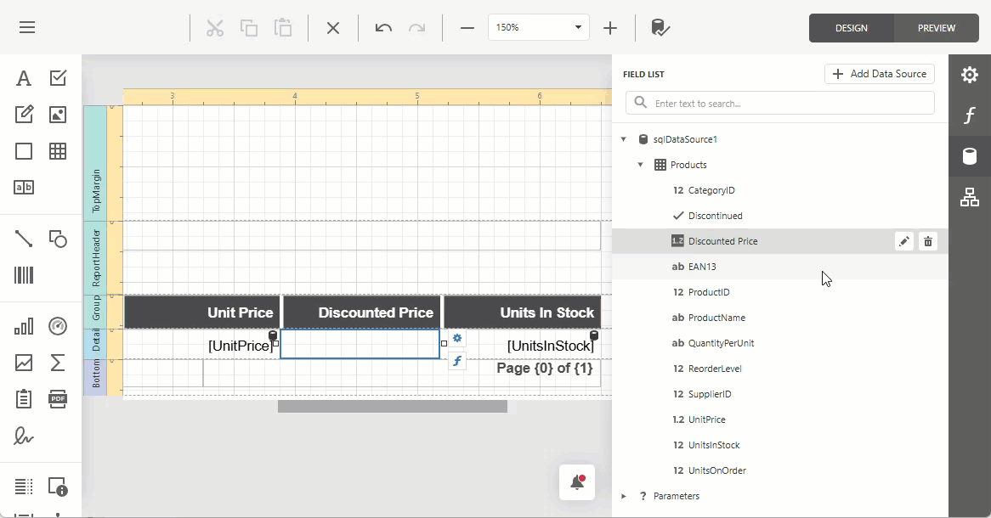Click the field list search box
Viewport: 991px width, 518px height.
point(780,103)
